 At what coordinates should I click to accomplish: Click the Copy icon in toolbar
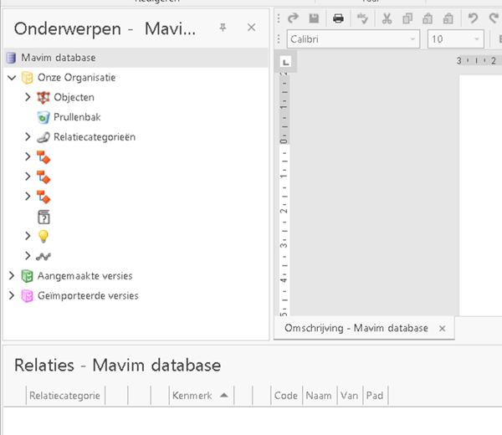coord(407,18)
